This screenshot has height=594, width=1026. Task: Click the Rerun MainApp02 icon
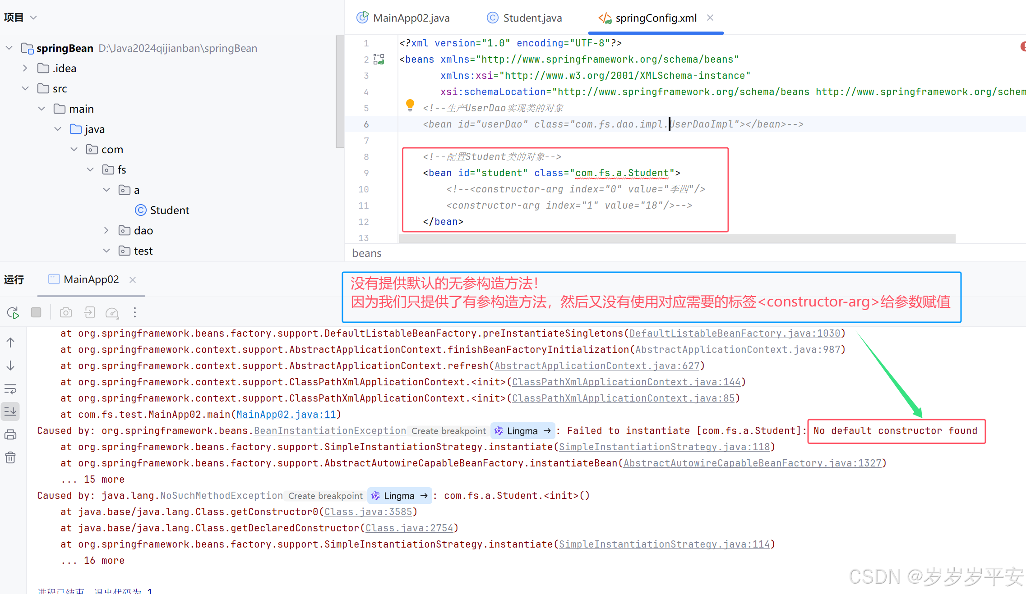pos(13,312)
